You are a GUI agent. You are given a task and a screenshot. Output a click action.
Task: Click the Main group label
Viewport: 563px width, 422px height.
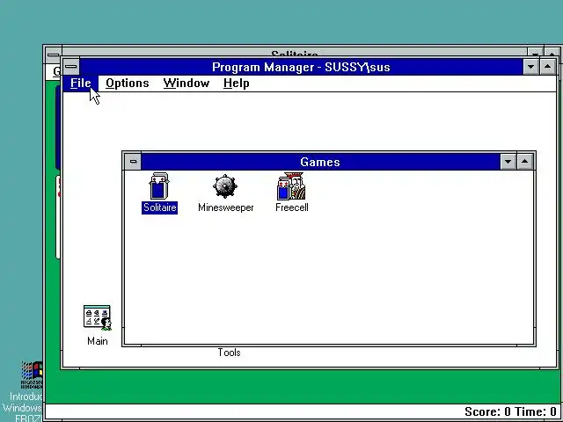(x=98, y=341)
